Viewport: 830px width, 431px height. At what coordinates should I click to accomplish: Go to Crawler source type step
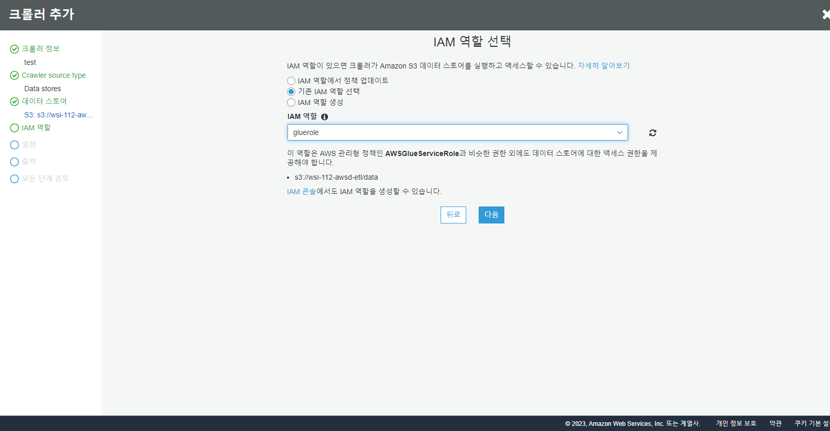[x=54, y=75]
